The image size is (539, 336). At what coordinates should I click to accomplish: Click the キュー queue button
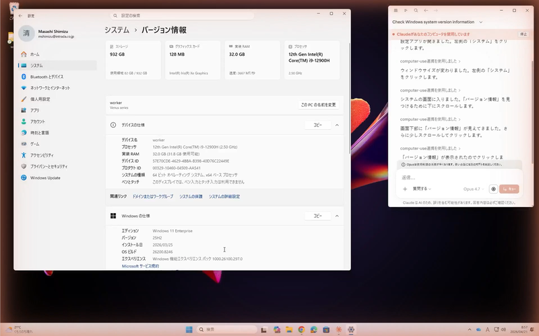pos(509,189)
